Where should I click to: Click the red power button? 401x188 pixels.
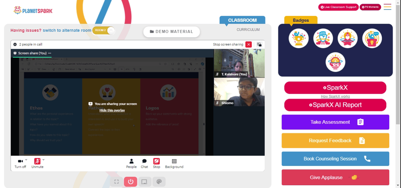(x=131, y=182)
